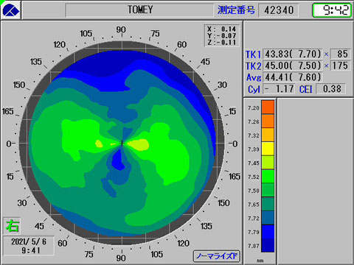Click the Cyl value - 1.17
Screen dimensions: 354x265
click(x=279, y=88)
